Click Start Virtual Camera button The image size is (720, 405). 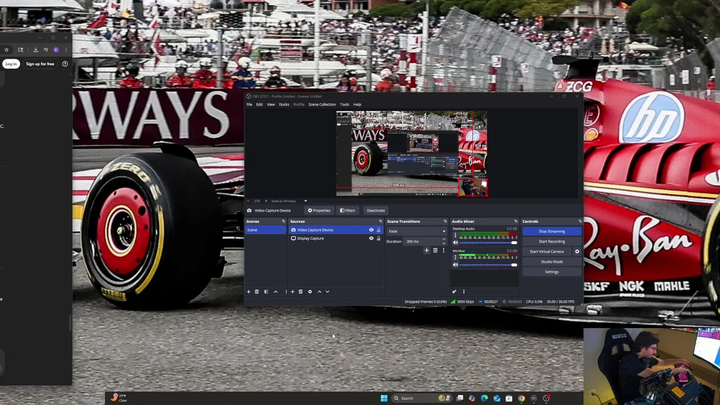coord(547,251)
